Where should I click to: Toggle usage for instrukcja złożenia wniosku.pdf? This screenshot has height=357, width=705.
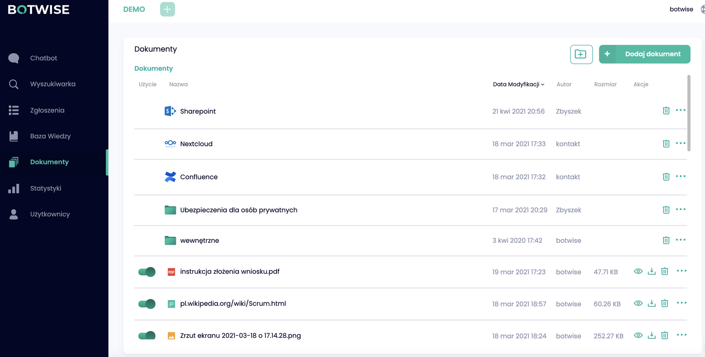[147, 272]
